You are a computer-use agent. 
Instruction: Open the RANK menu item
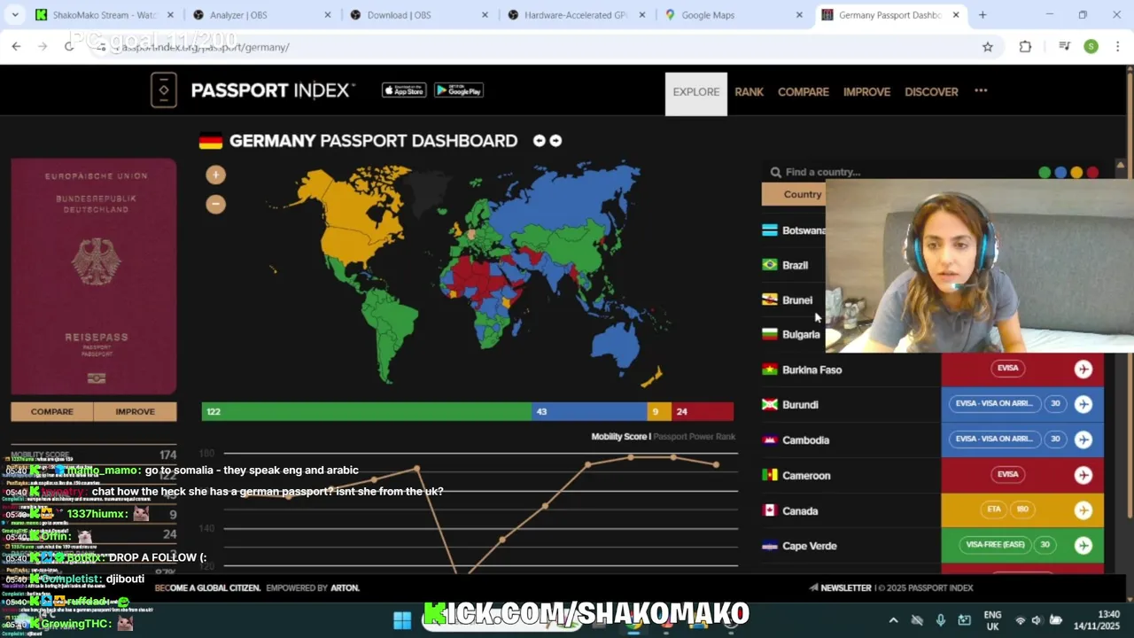749,92
